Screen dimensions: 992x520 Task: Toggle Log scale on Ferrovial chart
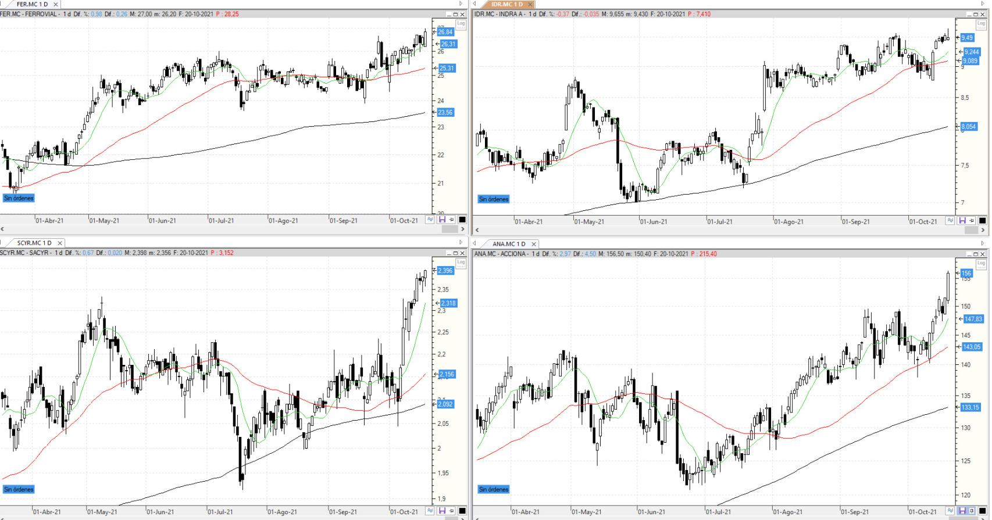point(461,24)
